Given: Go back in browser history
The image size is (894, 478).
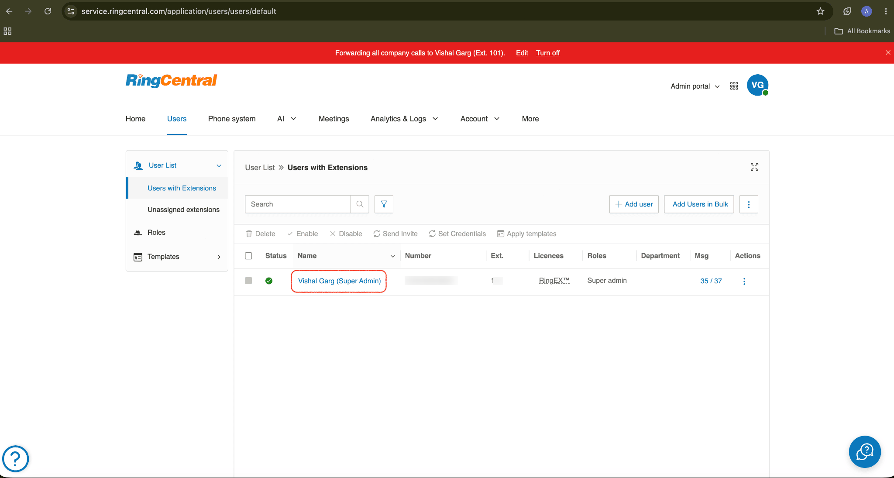Looking at the screenshot, I should click(9, 11).
